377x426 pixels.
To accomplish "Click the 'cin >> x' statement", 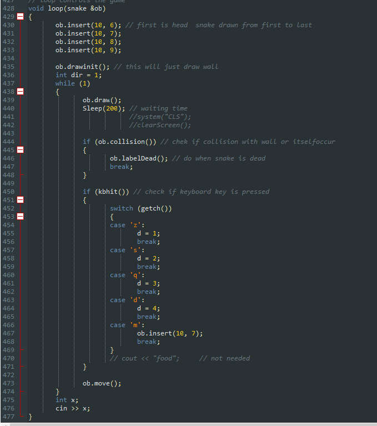I will tap(72, 408).
